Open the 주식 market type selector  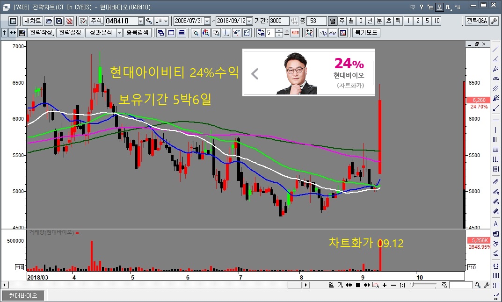coord(96,21)
